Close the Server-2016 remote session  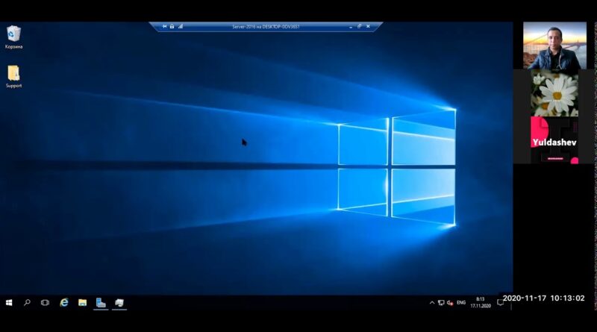[368, 27]
